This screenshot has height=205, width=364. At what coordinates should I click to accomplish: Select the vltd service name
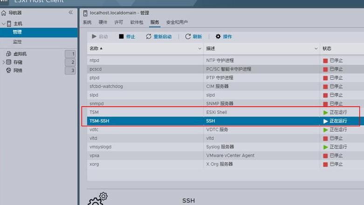point(93,138)
